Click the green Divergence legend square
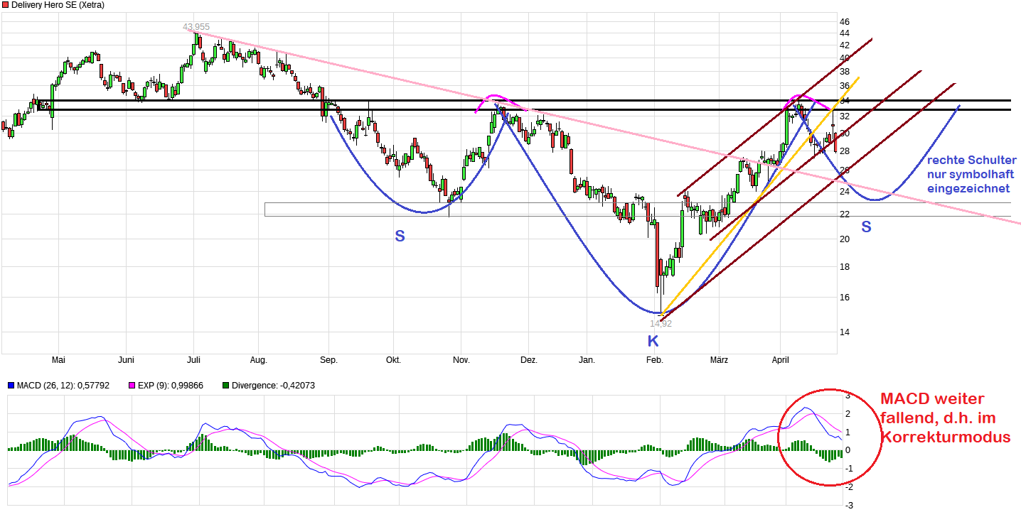1021x517 pixels. pos(226,386)
